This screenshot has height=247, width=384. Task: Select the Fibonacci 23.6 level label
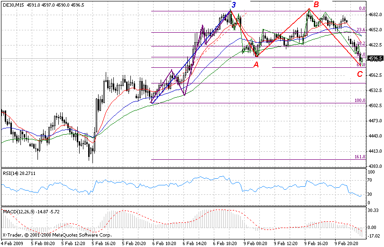pos(361,29)
